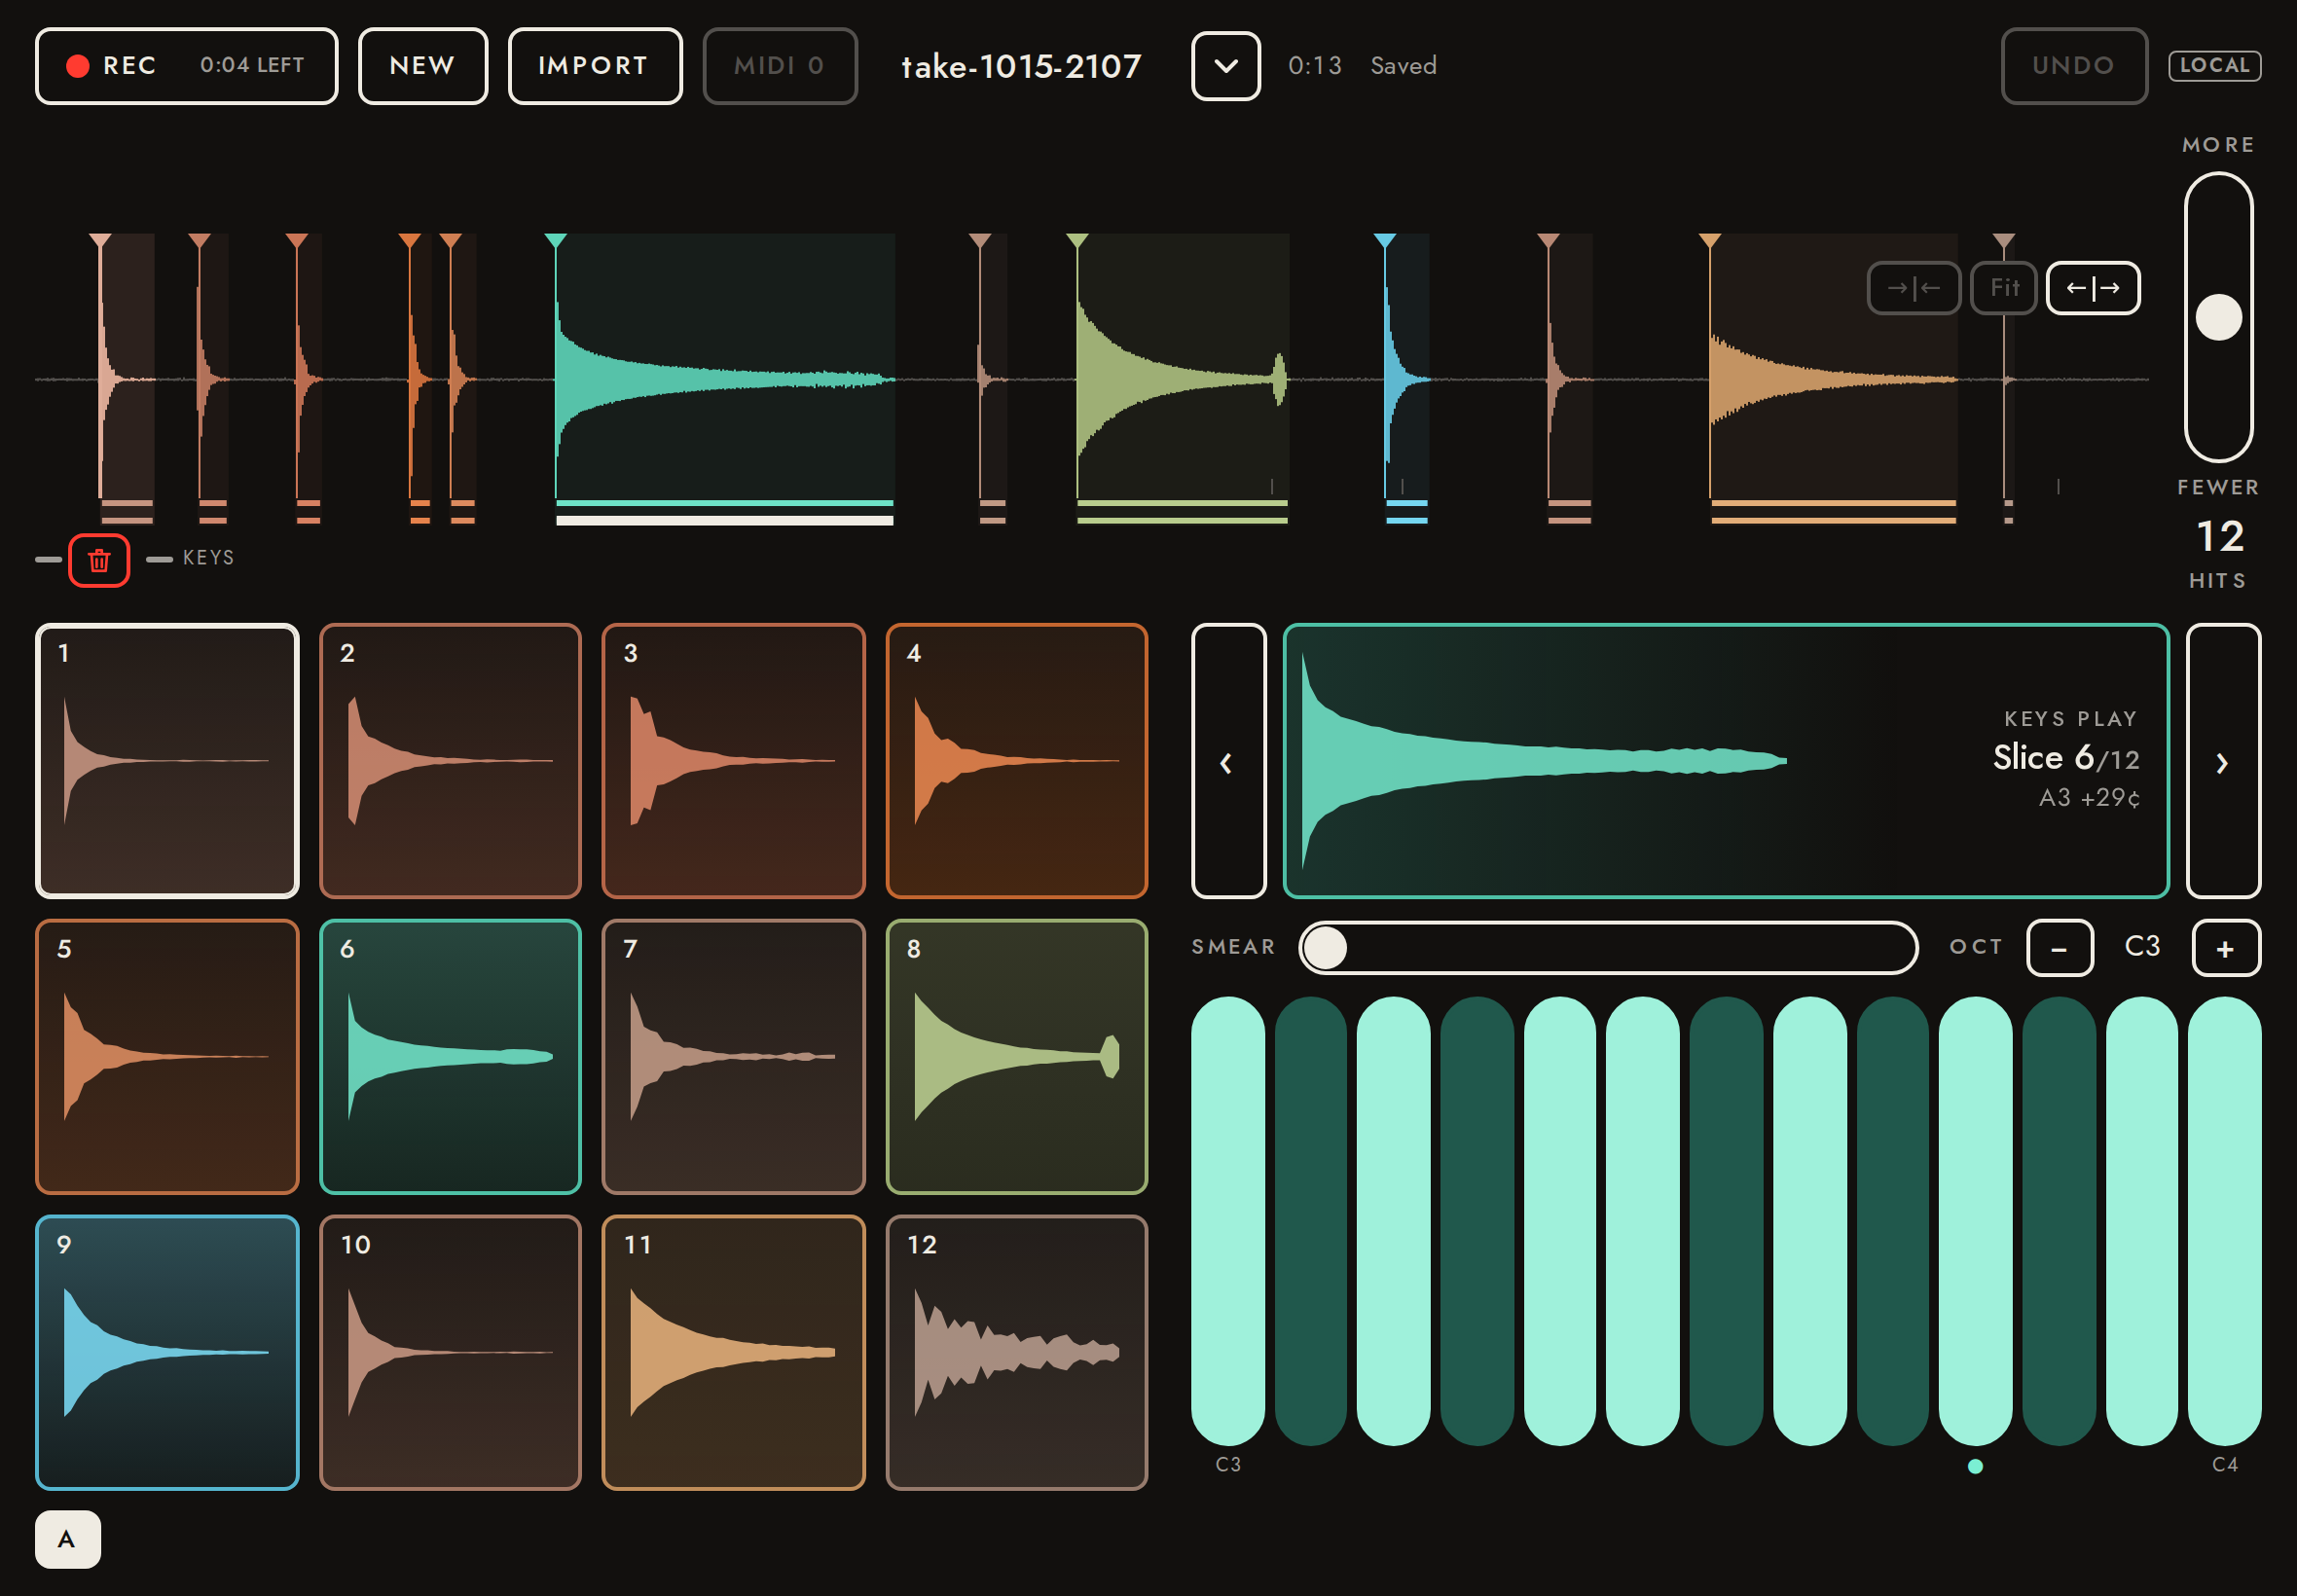Click the zoom-out expand arrows waveform button
This screenshot has width=2297, height=1596.
tap(2092, 288)
